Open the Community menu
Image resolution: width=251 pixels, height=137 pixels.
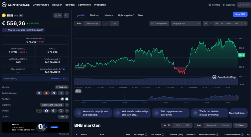[x=84, y=5]
